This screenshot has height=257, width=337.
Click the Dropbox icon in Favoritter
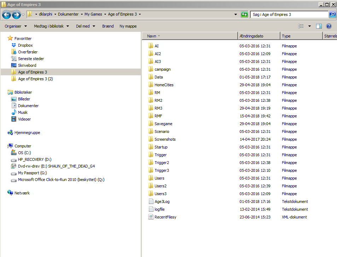(14, 45)
